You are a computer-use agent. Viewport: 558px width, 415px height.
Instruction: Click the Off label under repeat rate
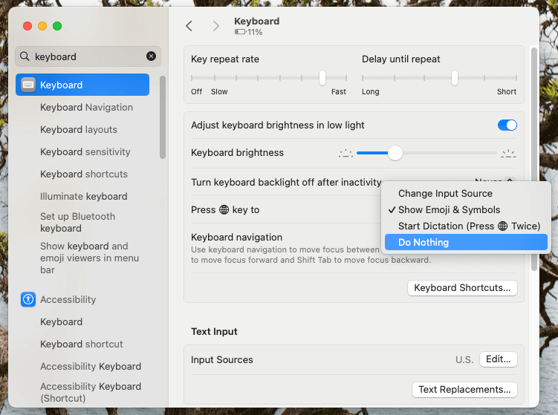[x=196, y=92]
